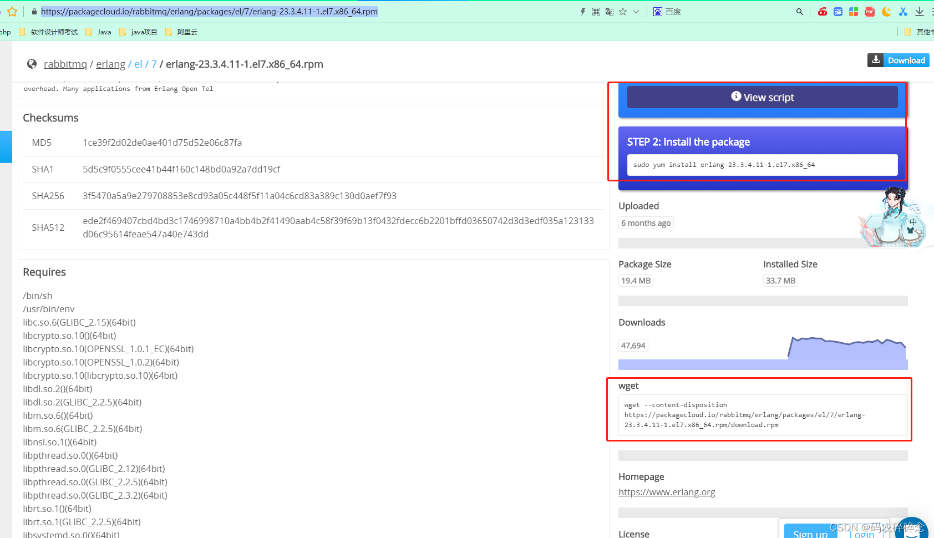Click libcrypto.so.10(OPENSSL_1.0.1_EC)(64bit) requirement

108,349
